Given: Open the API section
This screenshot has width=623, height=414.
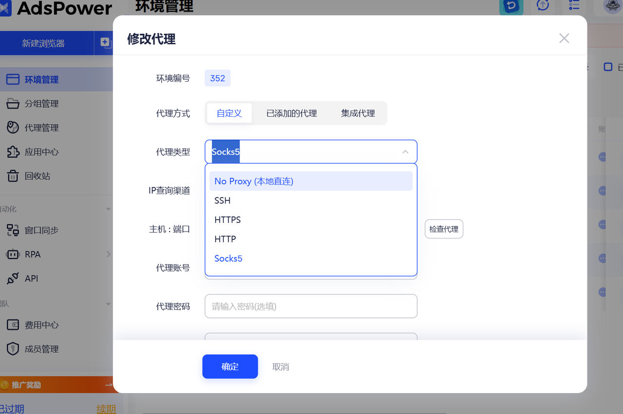Looking at the screenshot, I should click(29, 278).
